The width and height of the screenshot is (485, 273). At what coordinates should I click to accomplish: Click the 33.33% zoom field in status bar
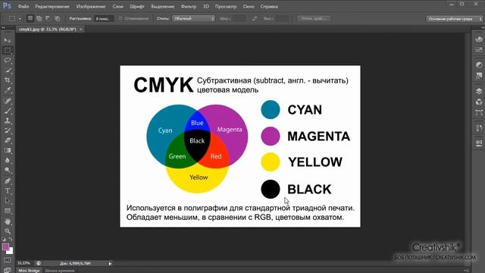pos(23,263)
